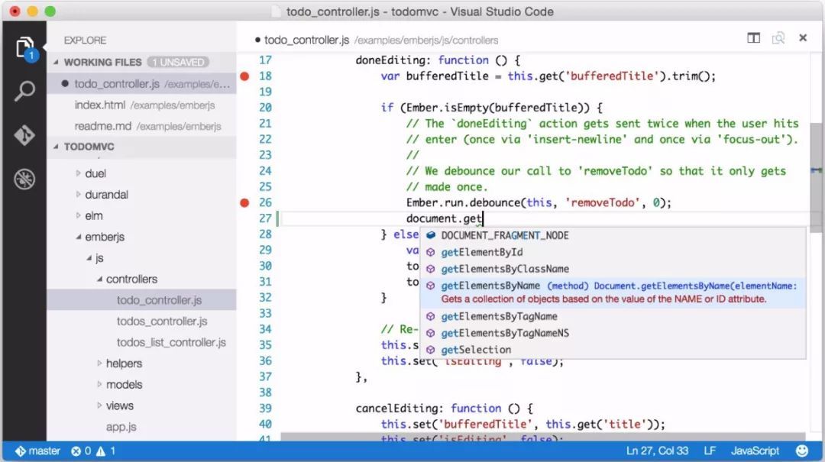Collapse the WORKING FILES section
Screen dimensions: 825x462
point(56,62)
